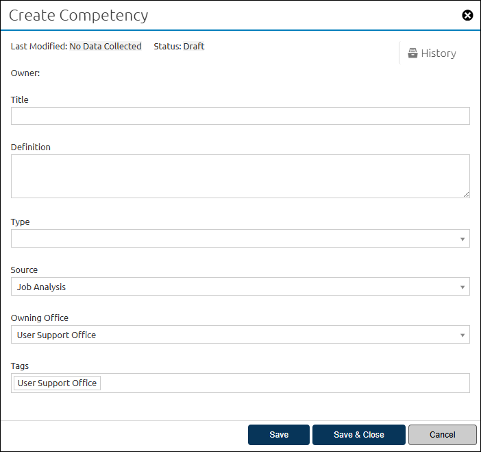Click the Create Competency heading
Image resolution: width=481 pixels, height=452 pixels.
[x=79, y=15]
